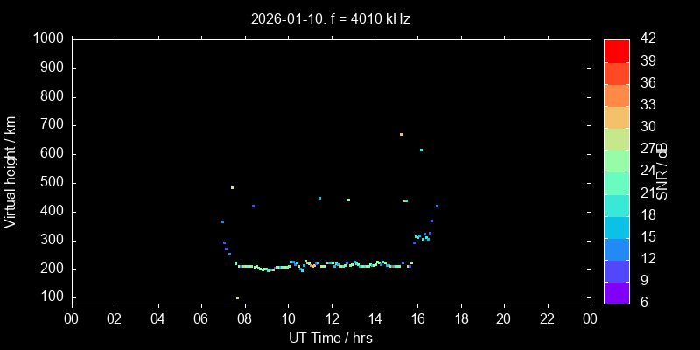
Task: Select the orange swatch between 33 and 36
Action: pyautogui.click(x=616, y=94)
